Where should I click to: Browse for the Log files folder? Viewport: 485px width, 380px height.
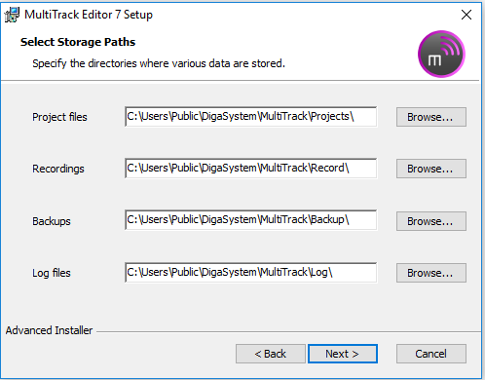pyautogui.click(x=431, y=273)
